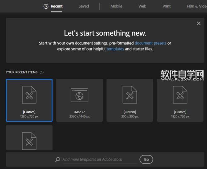The height and width of the screenshot is (169, 207).
Task: Switch to the Mobile tab
Action: [x=117, y=6]
